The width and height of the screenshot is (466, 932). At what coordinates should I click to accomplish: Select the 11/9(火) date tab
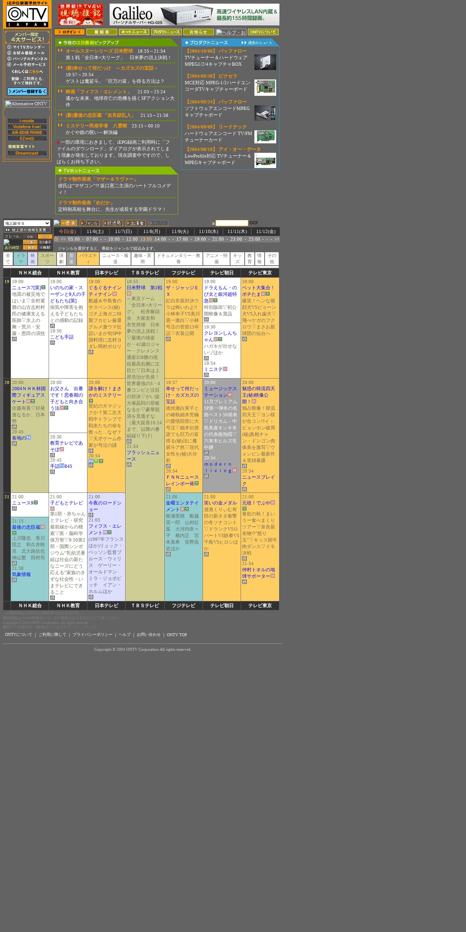180,232
